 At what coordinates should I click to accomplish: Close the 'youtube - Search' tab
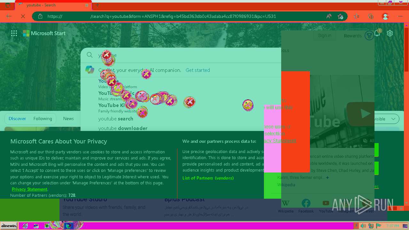point(87,5)
